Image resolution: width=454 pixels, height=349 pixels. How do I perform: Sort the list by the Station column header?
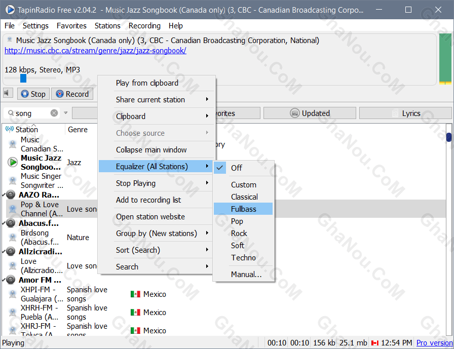[x=34, y=129]
